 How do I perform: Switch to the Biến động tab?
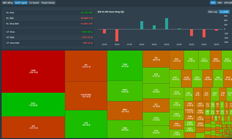[8, 3]
